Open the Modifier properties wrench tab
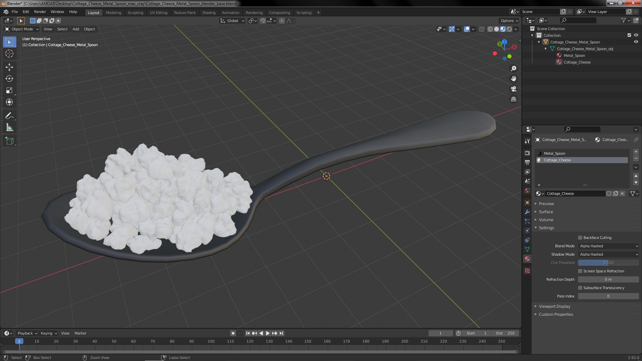The image size is (642, 361). (527, 212)
